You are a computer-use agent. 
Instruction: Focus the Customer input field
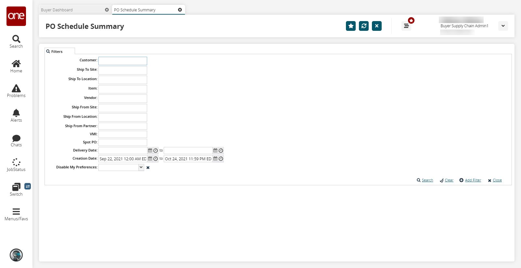click(x=123, y=61)
